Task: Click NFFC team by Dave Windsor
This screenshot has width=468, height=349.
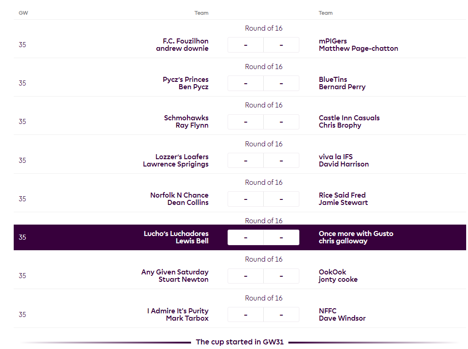Action: (327, 311)
